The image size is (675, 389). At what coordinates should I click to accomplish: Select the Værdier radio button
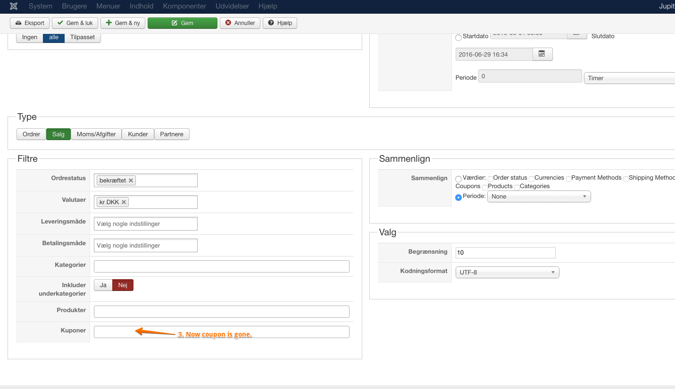point(458,179)
